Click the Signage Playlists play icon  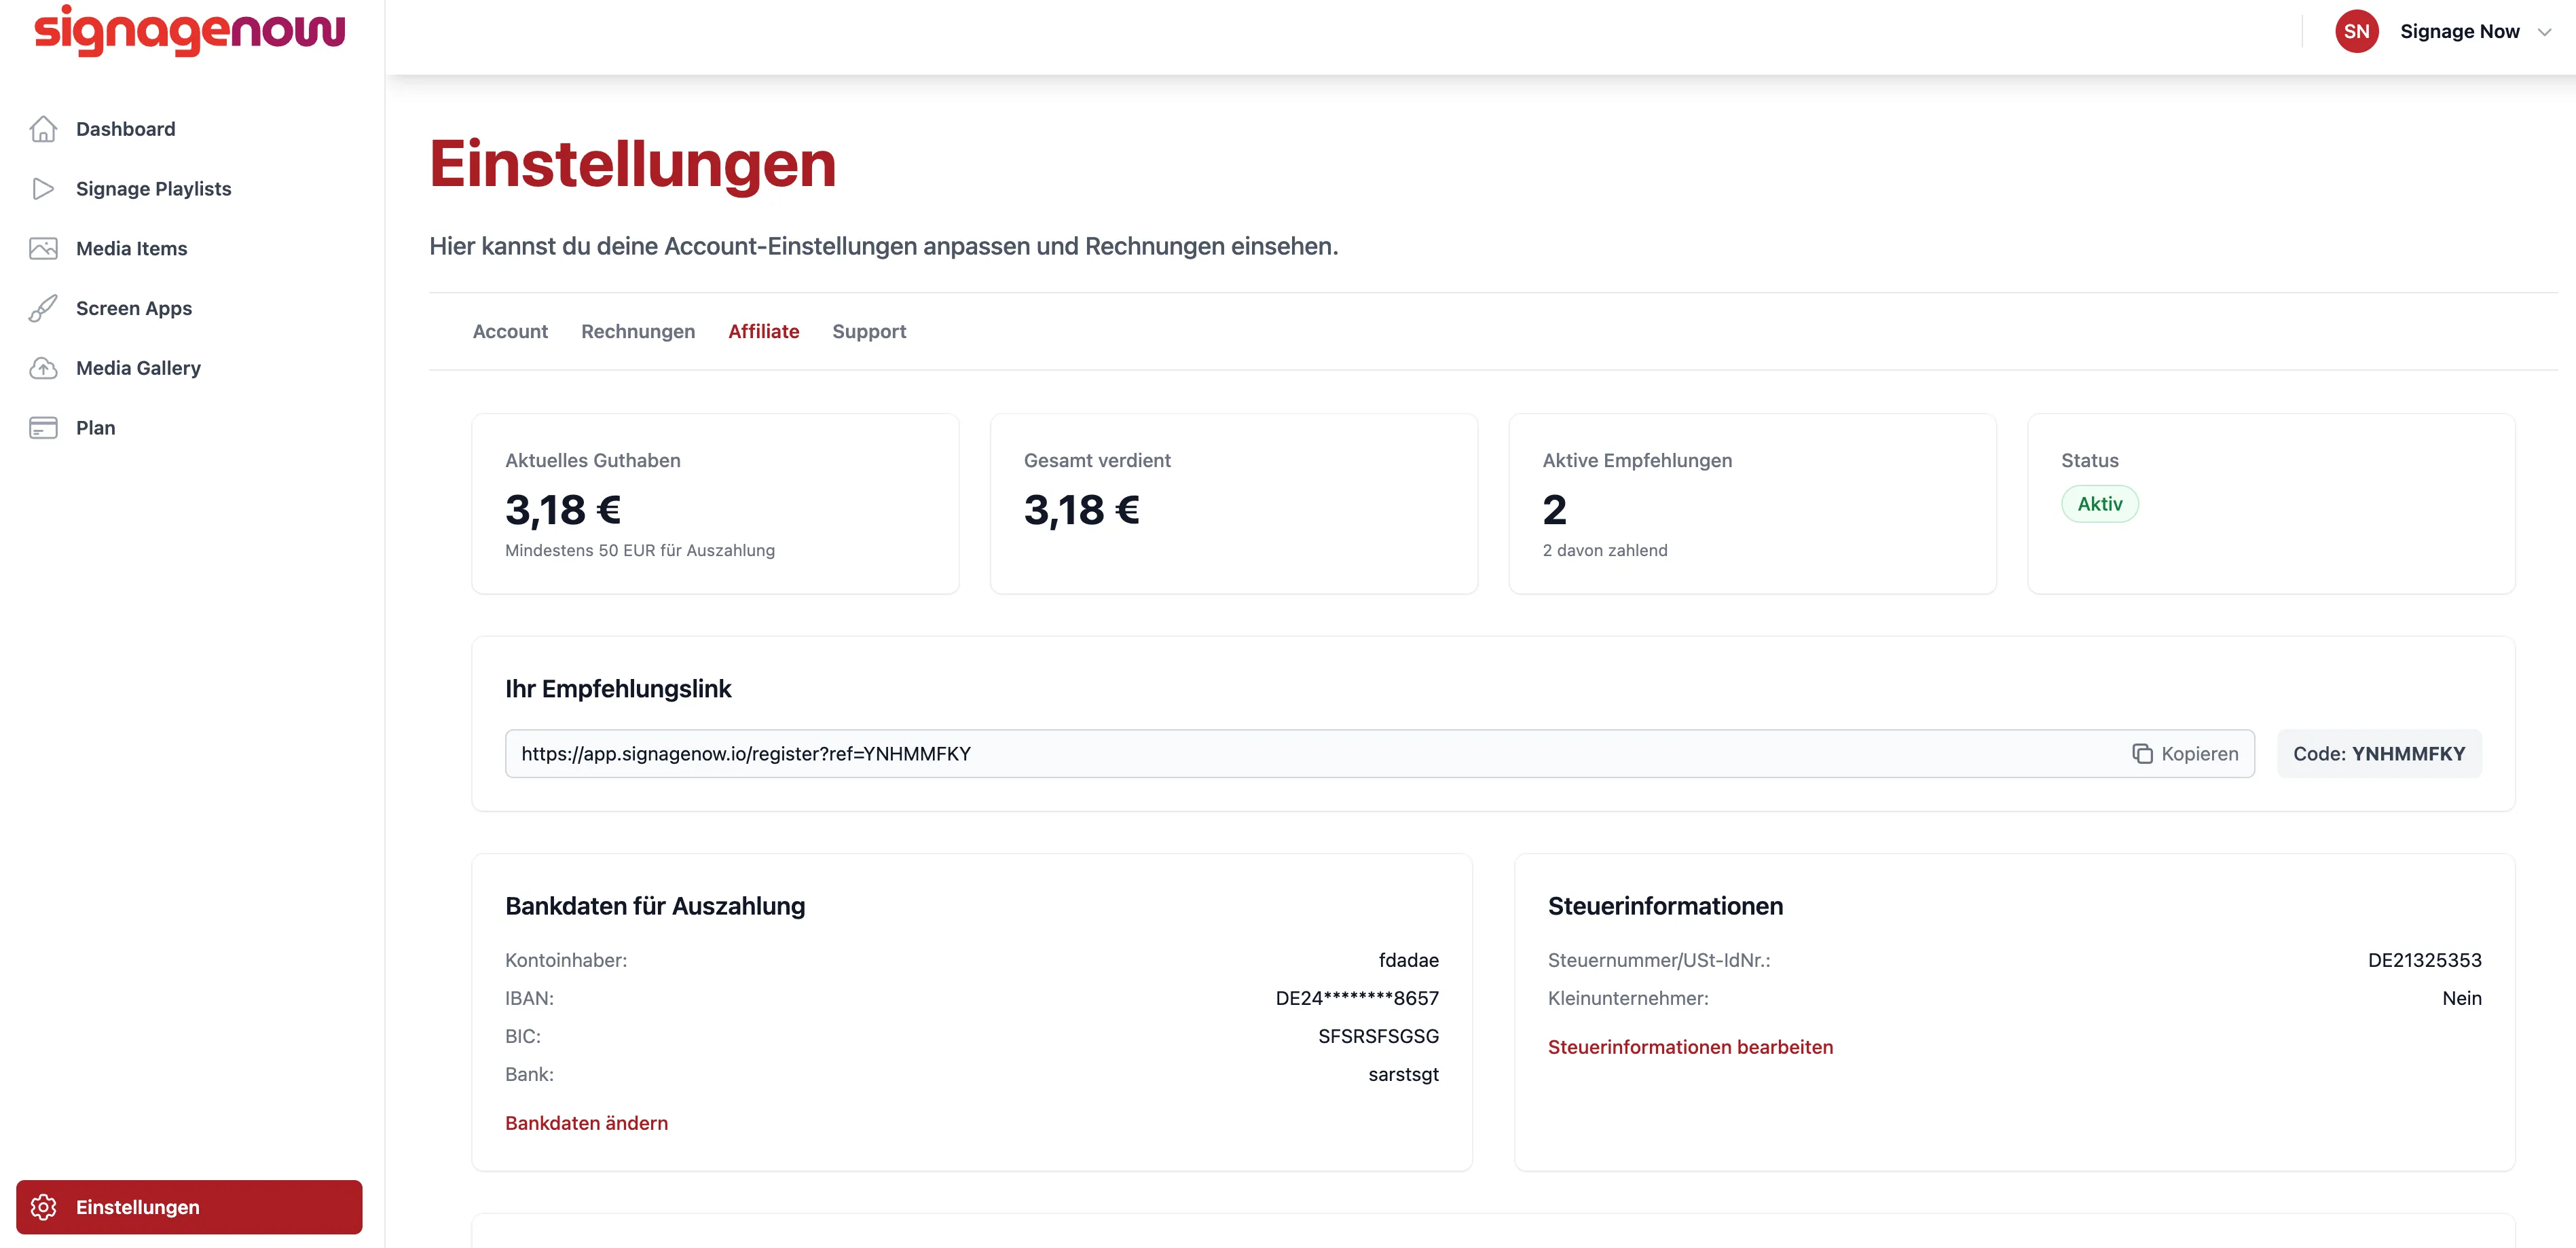[x=43, y=189]
